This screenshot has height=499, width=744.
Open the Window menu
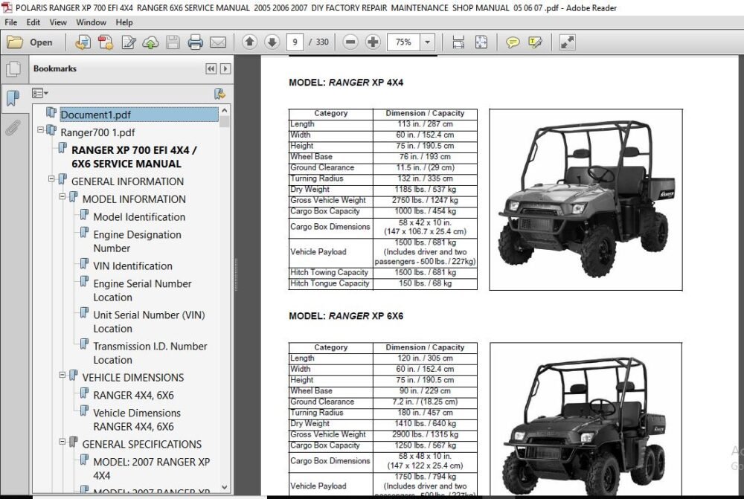click(x=91, y=22)
